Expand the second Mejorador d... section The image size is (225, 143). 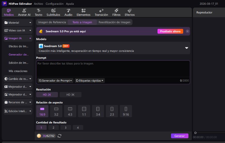coord(18,94)
